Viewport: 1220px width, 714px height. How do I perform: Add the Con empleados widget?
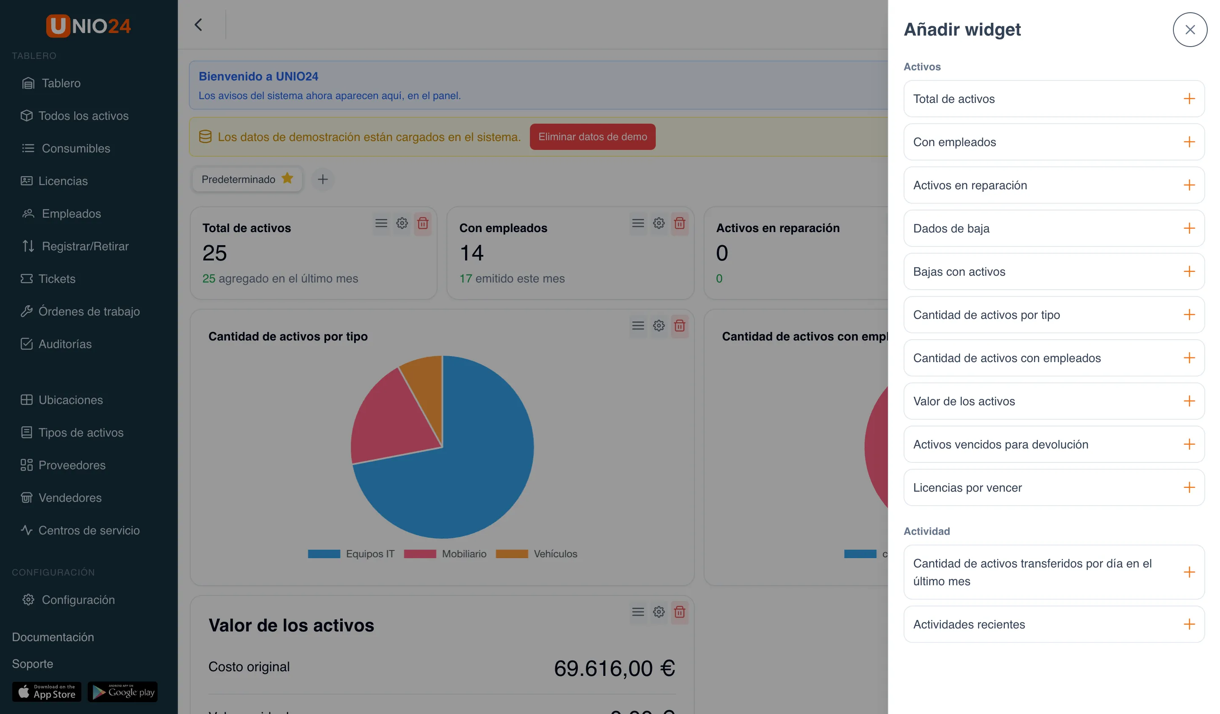coord(1189,142)
